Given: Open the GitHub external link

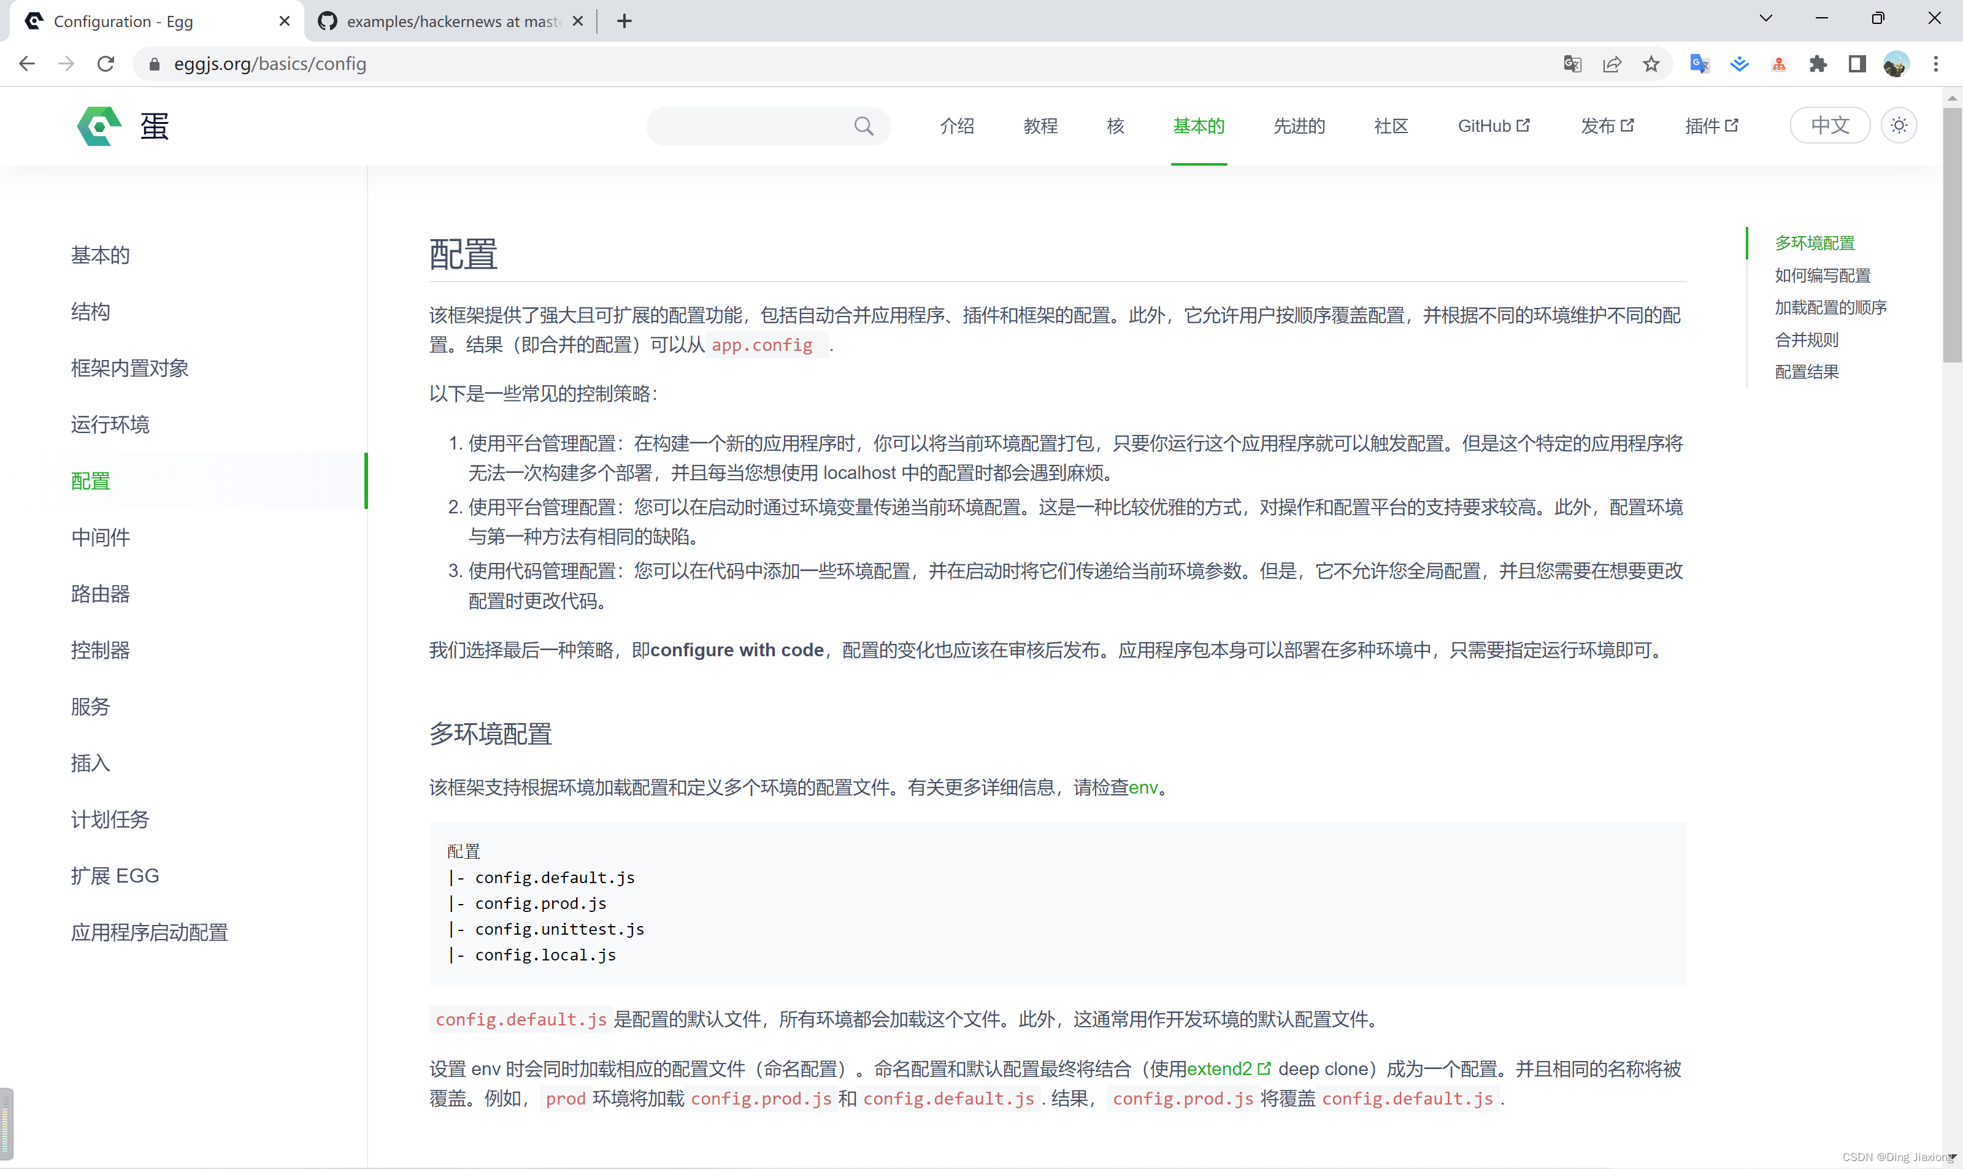Looking at the screenshot, I should pyautogui.click(x=1494, y=126).
